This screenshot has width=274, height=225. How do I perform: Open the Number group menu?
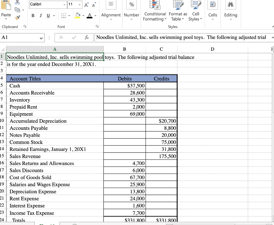click(132, 11)
